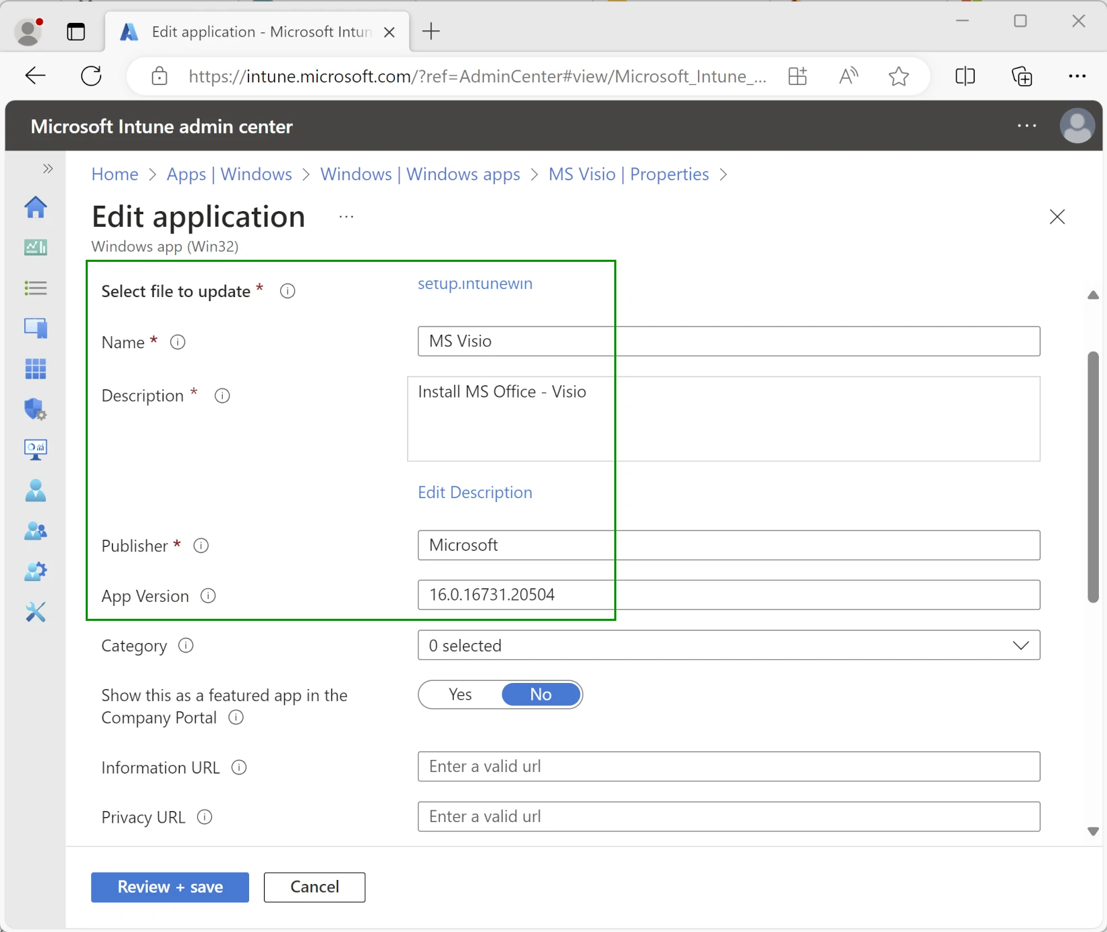Click the browser address bar URL
1107x932 pixels.
(x=477, y=76)
